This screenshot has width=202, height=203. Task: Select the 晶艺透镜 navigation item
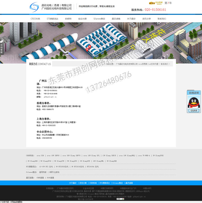pos(116,19)
